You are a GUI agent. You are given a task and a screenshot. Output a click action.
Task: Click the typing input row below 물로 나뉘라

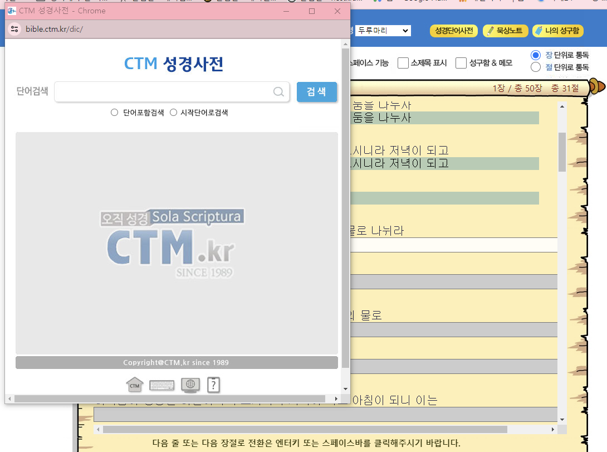(454, 245)
